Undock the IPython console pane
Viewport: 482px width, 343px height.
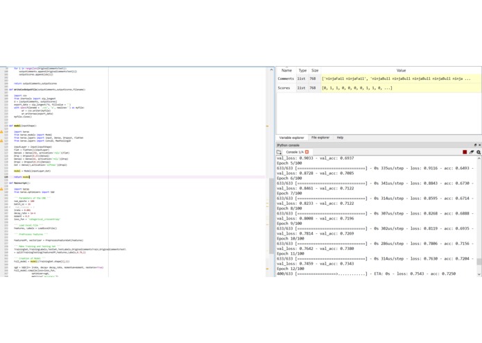click(x=475, y=145)
